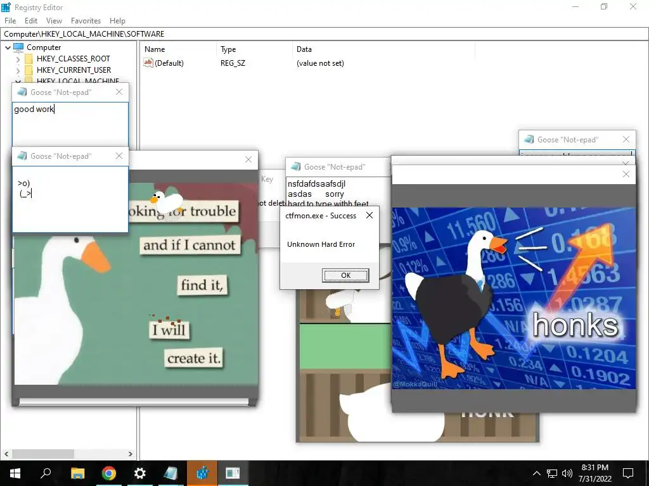Viewport: 649px width, 486px height.
Task: Click the ASCII goose text area
Action: pyautogui.click(x=70, y=199)
